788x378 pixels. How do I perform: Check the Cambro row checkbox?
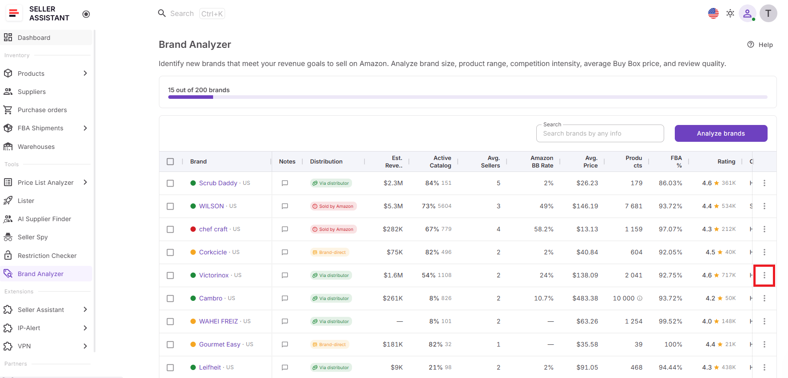(x=170, y=298)
